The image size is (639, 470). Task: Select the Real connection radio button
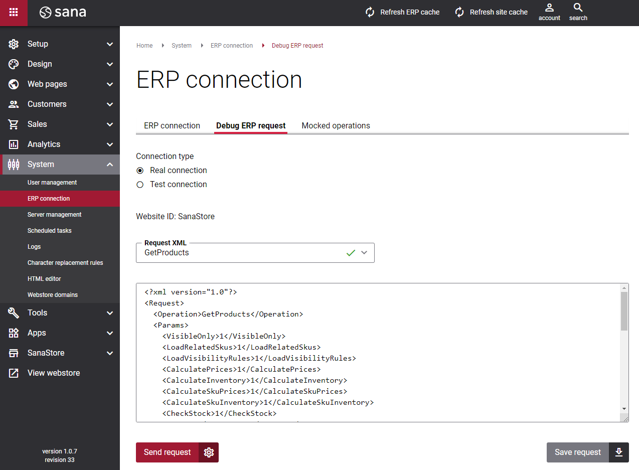point(140,171)
